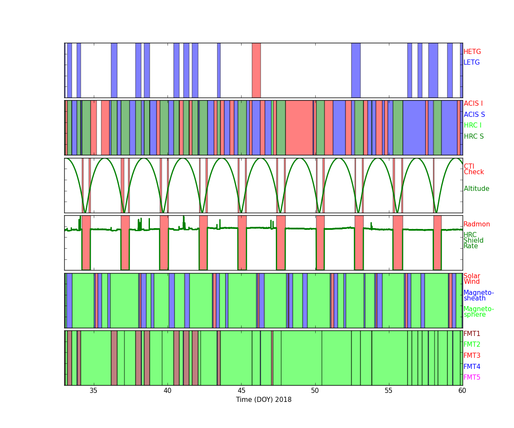Screen dimensions: 514x428
Task: Click the HRC S legend label
Action: [473, 137]
